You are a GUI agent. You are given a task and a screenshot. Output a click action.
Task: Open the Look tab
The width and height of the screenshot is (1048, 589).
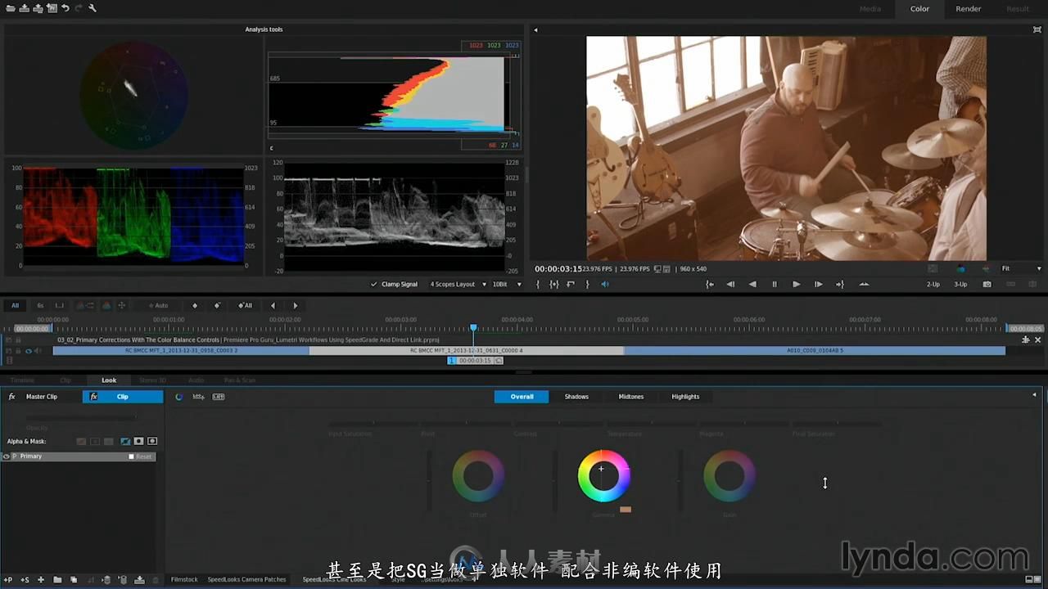click(109, 380)
